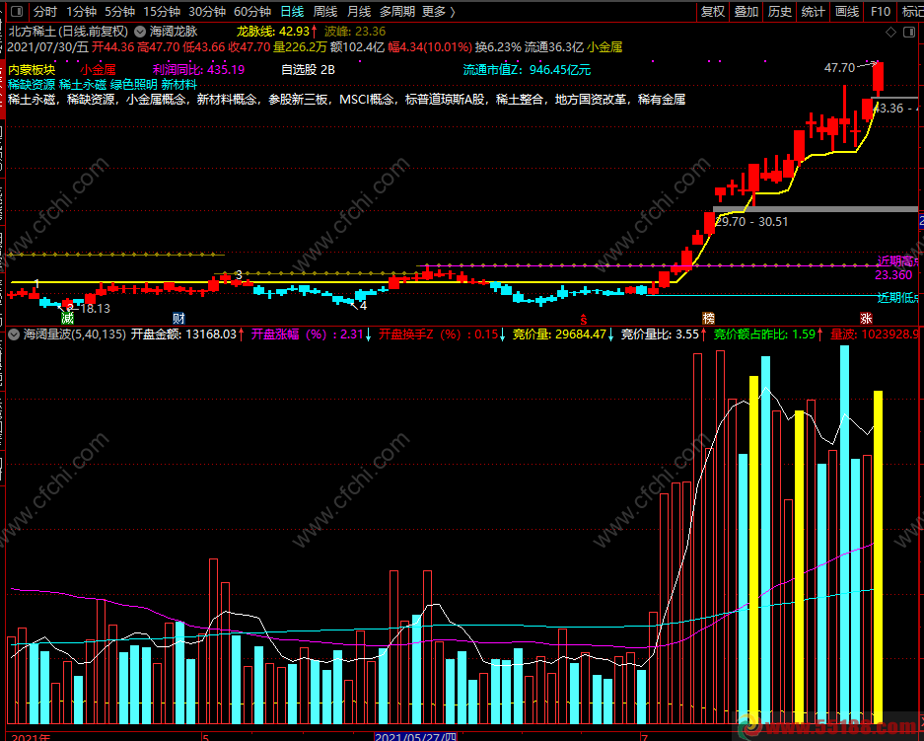Toggle the left sidebar panel icon

click(17, 11)
